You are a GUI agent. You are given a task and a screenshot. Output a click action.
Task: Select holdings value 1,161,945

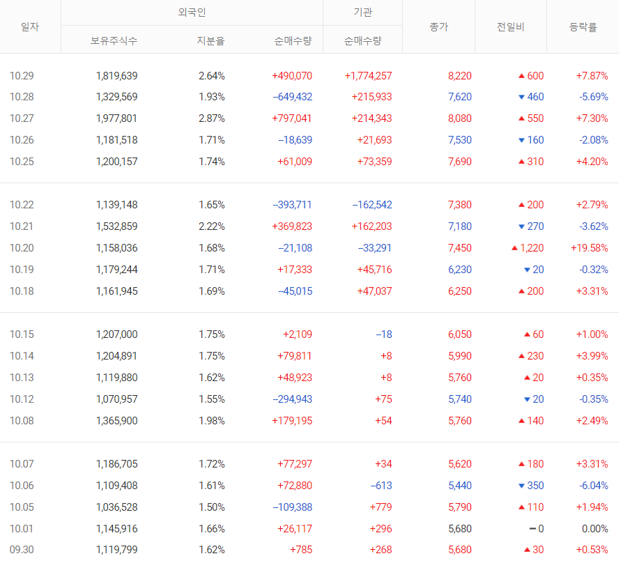pyautogui.click(x=117, y=291)
